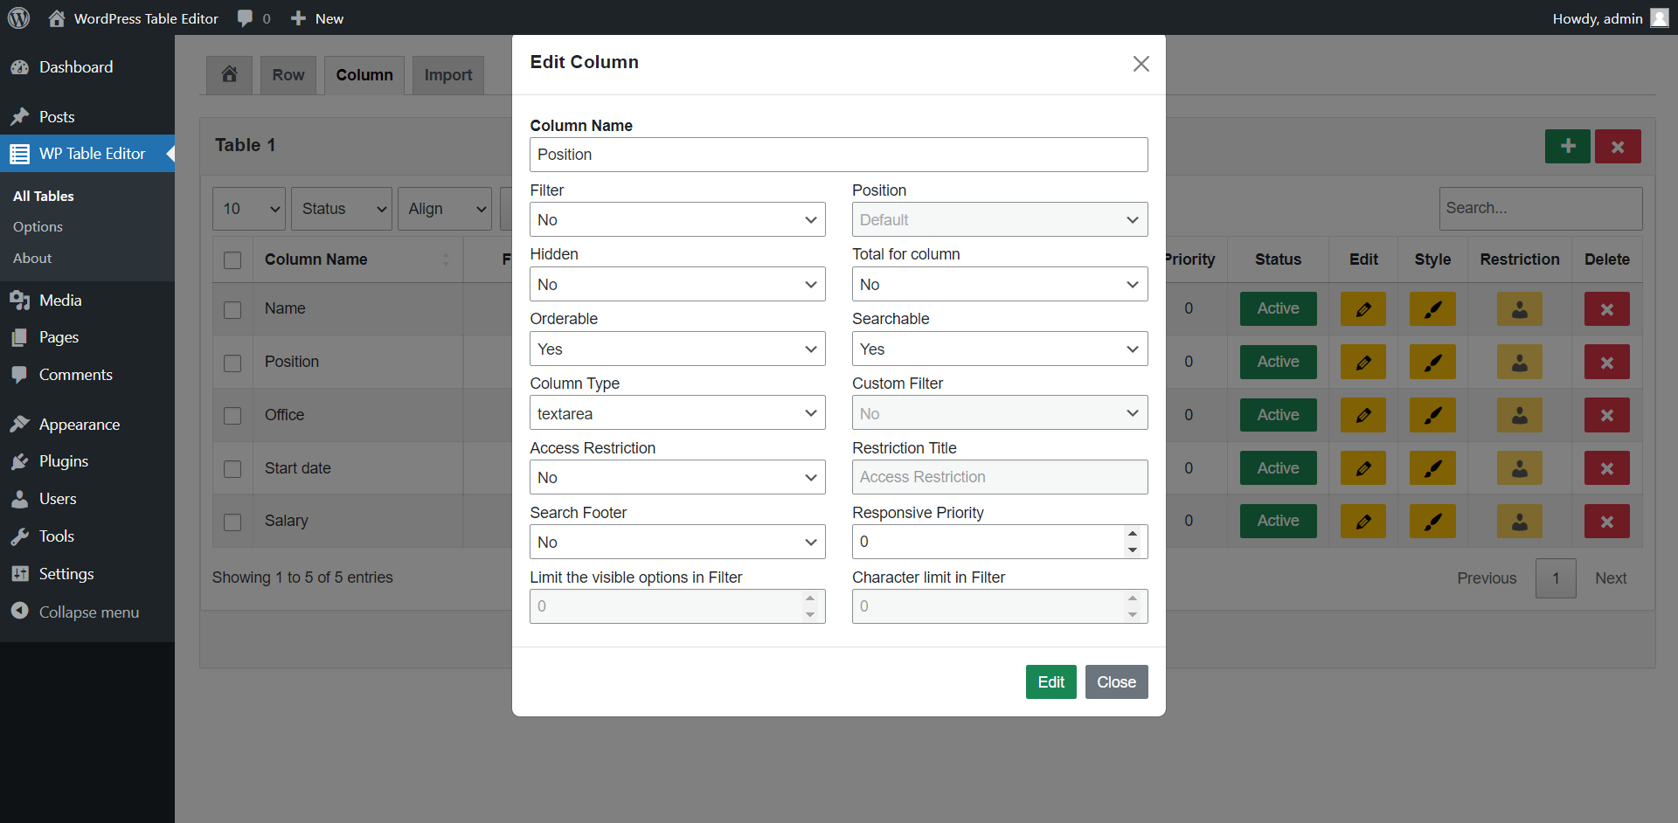Viewport: 1678px width, 823px height.
Task: Open Howdy, admin account menu
Action: pos(1610,18)
